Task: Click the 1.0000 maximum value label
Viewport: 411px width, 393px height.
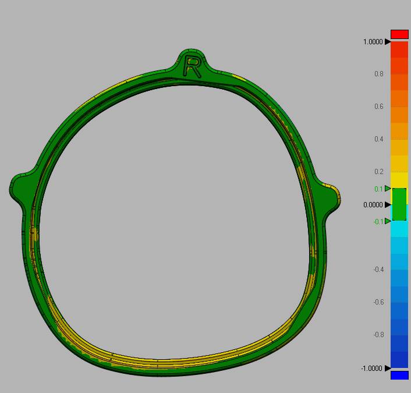Action: 373,42
